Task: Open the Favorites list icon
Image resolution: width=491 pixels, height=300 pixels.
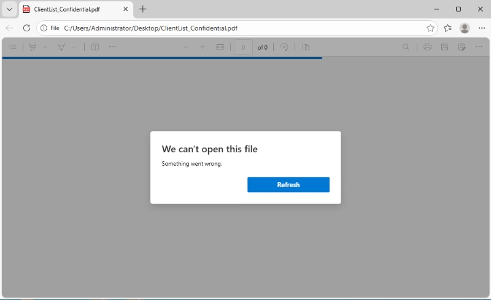Action: click(x=447, y=28)
